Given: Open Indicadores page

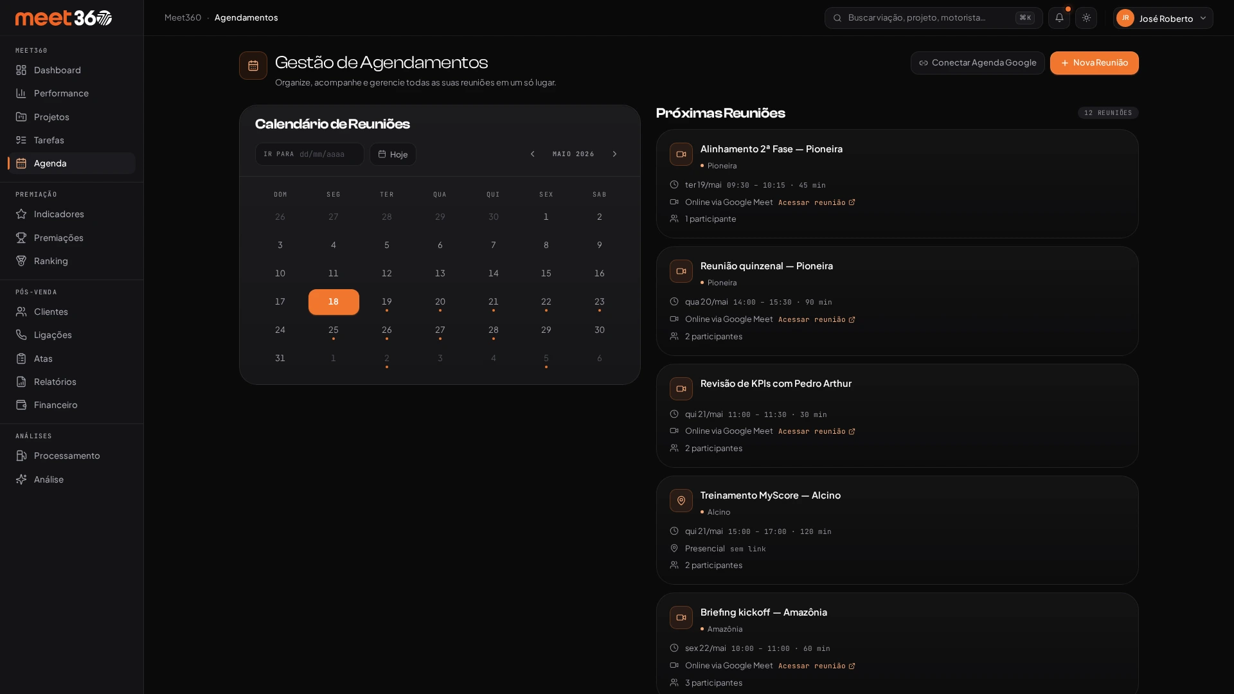Looking at the screenshot, I should [x=72, y=214].
